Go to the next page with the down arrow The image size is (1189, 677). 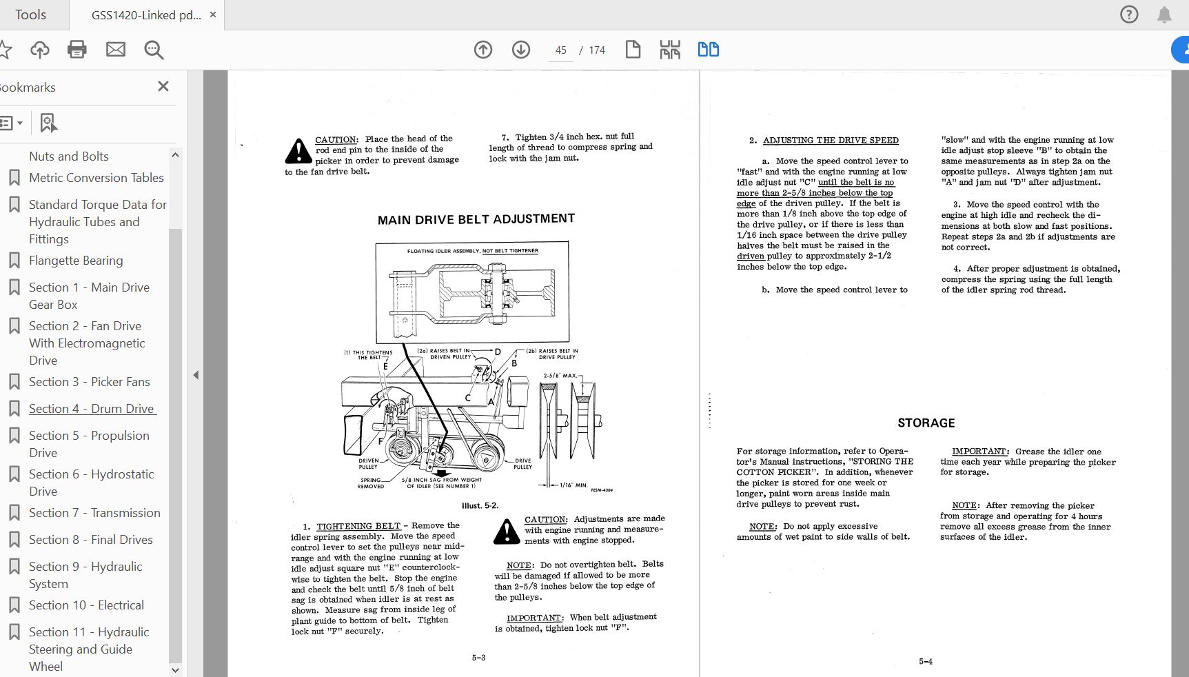(x=521, y=50)
